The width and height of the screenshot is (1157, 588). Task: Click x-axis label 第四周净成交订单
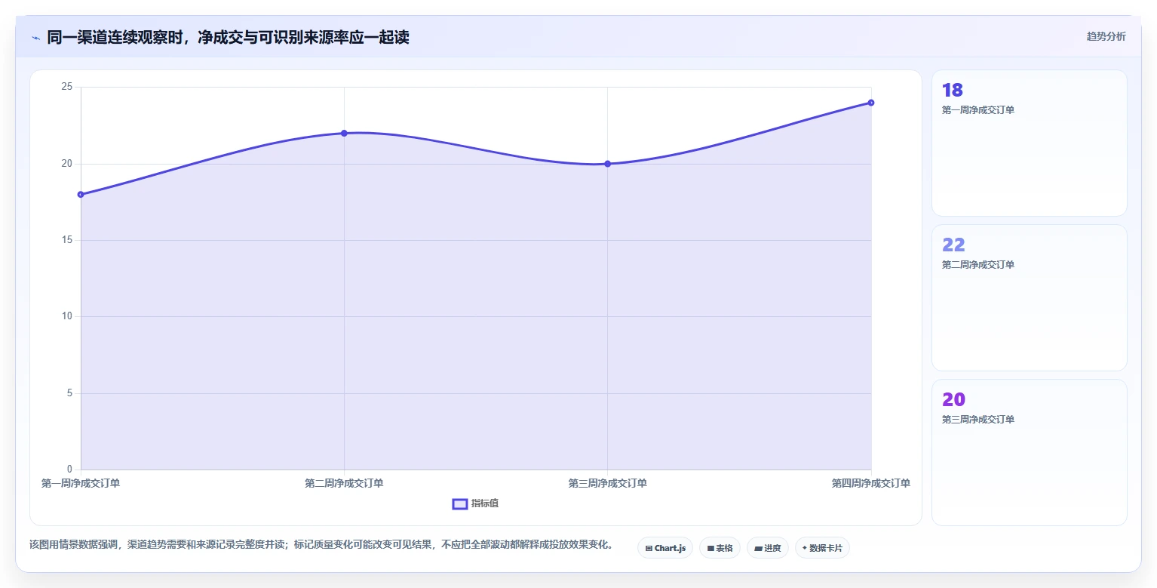[x=871, y=484]
